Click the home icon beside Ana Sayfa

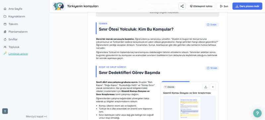click(5, 9)
